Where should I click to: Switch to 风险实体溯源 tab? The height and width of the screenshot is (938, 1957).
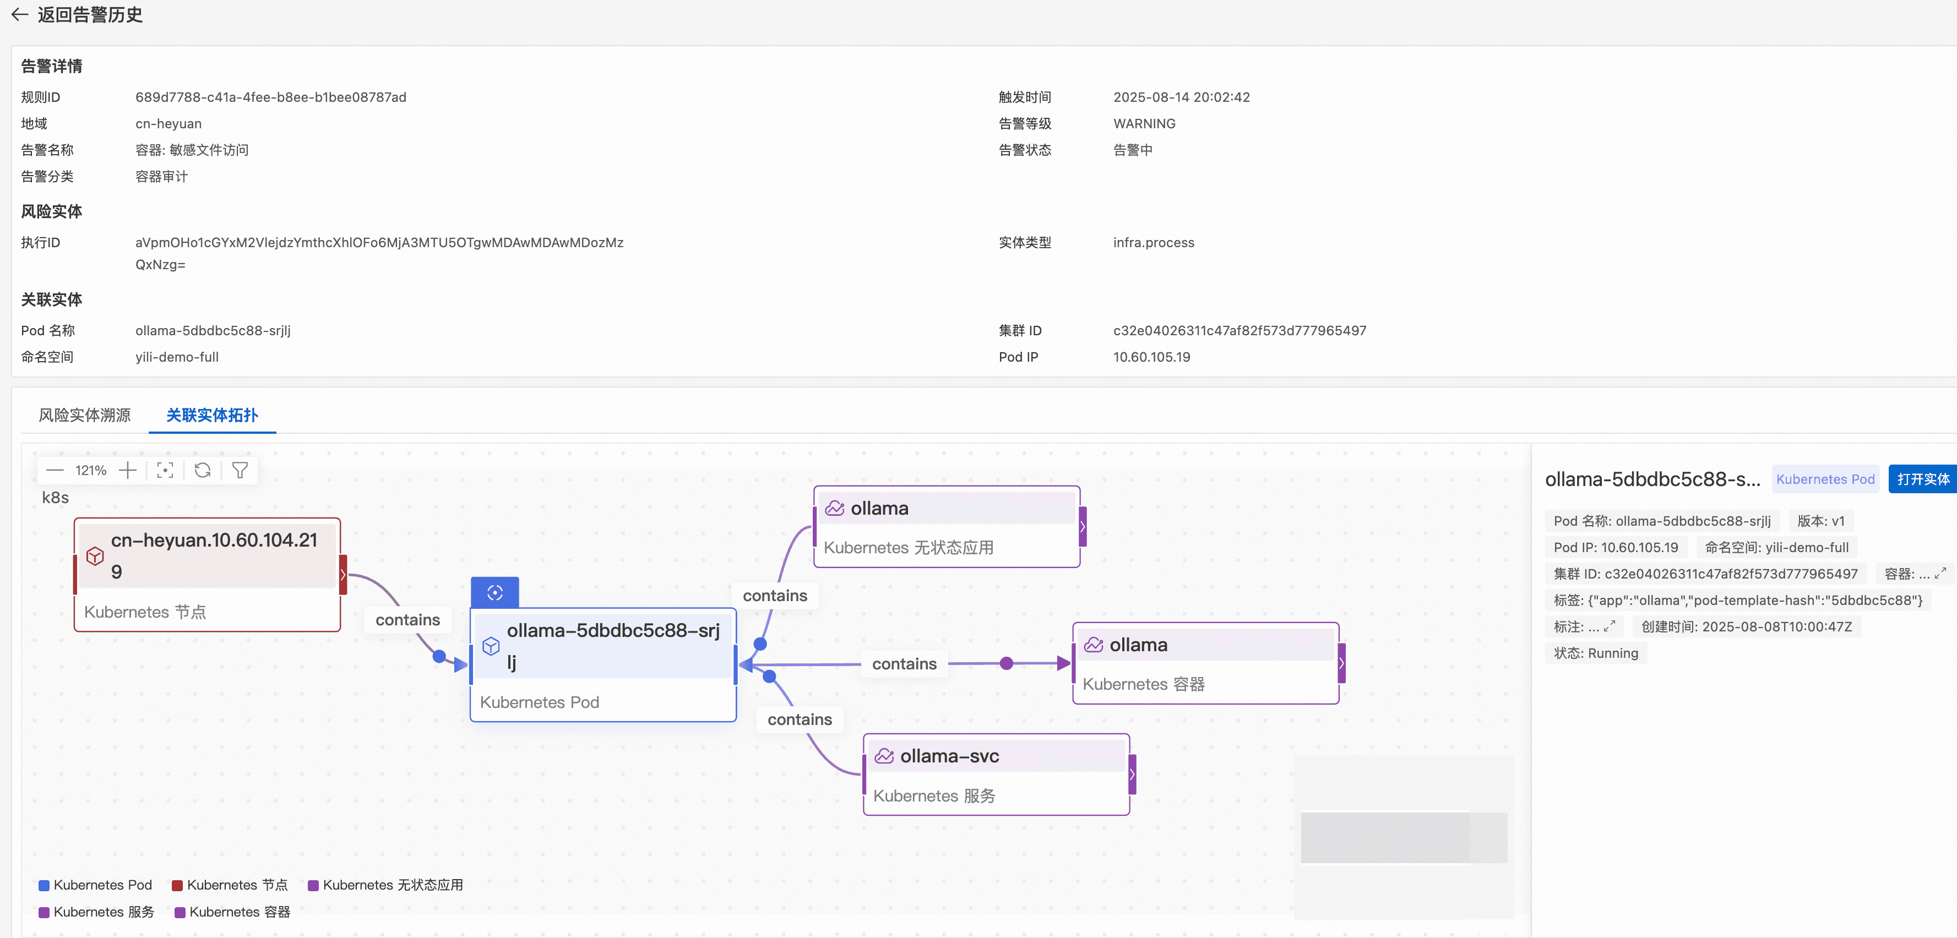point(84,416)
